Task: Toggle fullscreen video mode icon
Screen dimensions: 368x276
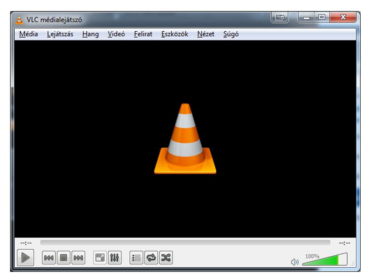Action: [100, 258]
